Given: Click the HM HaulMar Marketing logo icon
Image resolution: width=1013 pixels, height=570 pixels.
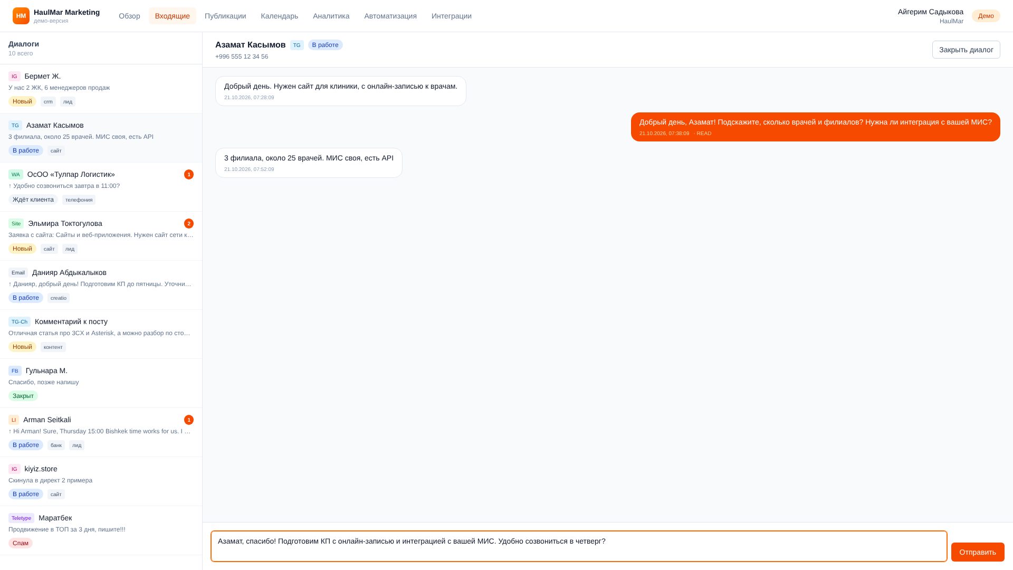Looking at the screenshot, I should pos(21,16).
